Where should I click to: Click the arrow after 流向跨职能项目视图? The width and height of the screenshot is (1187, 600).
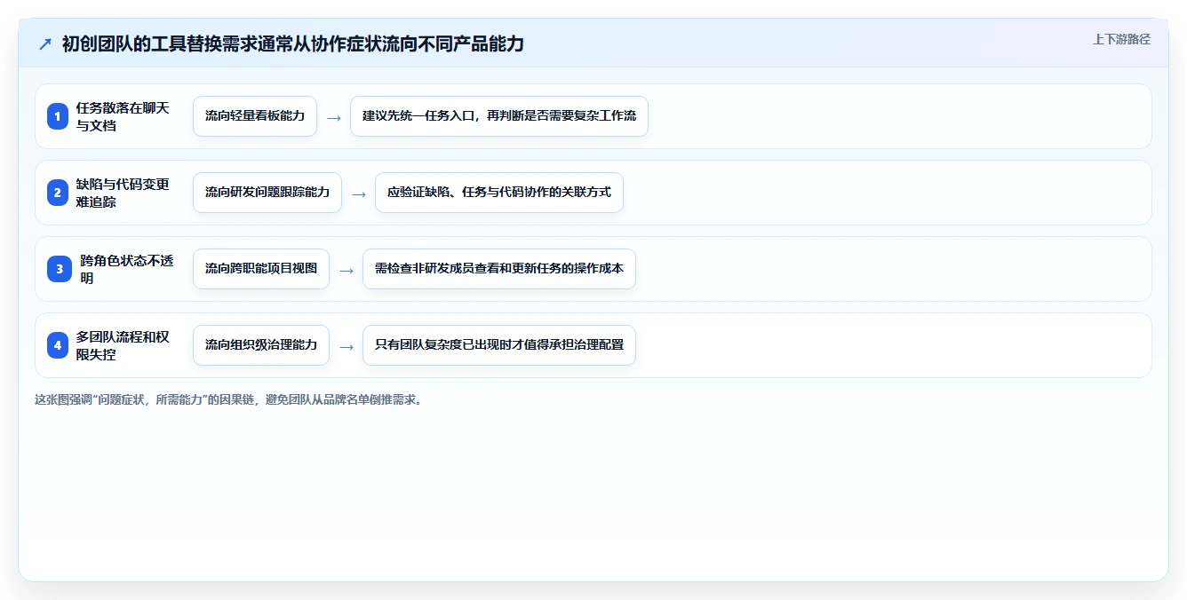point(347,270)
